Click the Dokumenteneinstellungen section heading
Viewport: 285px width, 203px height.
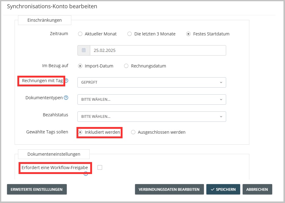(54, 154)
